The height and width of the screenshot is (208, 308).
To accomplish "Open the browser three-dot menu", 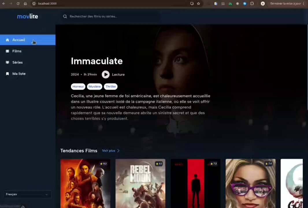I will tap(304, 3).
